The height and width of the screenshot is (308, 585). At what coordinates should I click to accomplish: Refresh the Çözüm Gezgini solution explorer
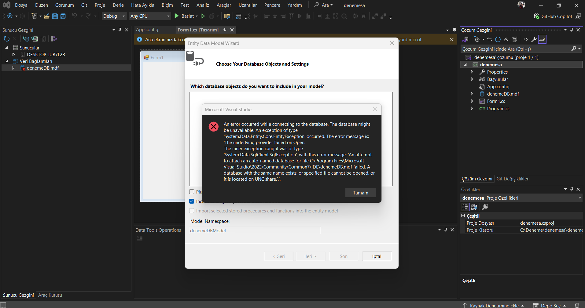pos(498,39)
